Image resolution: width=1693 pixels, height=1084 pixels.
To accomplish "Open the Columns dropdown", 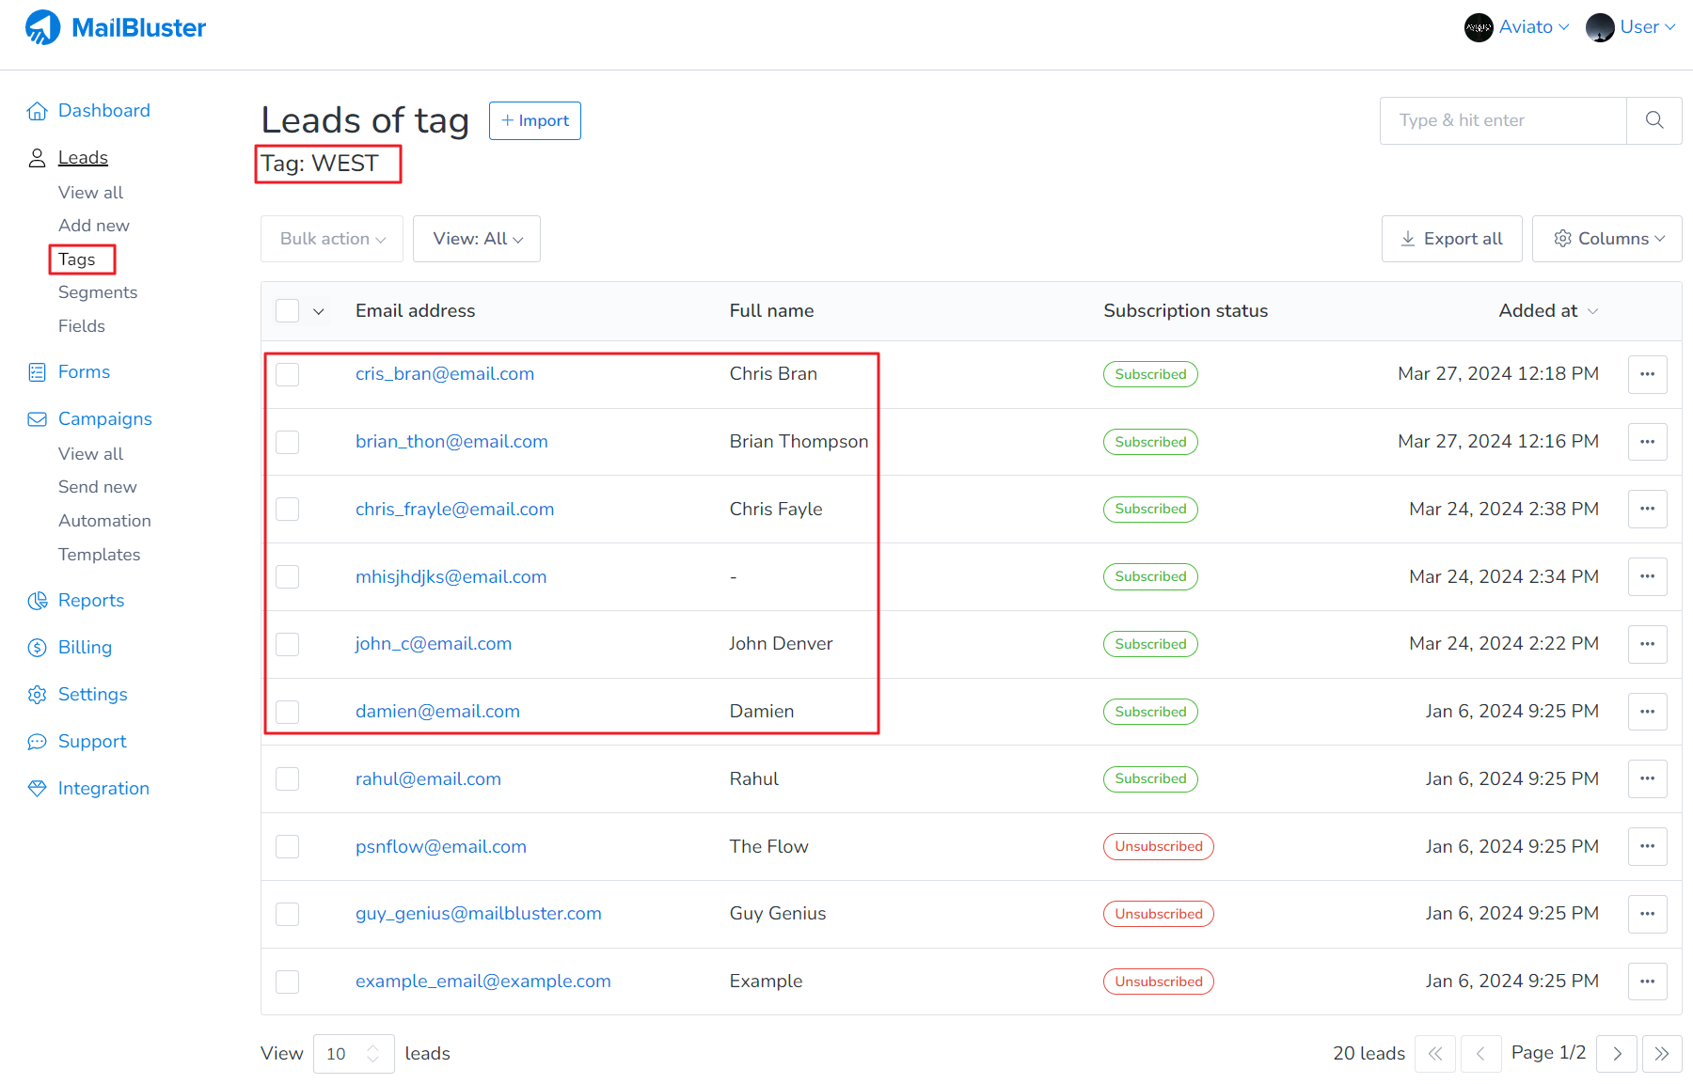I will coord(1607,239).
